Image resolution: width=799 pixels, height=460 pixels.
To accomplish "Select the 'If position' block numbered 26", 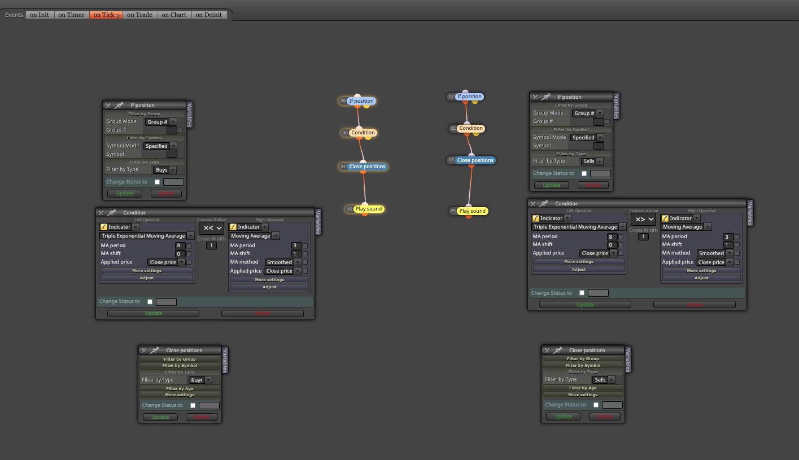I will pyautogui.click(x=361, y=101).
